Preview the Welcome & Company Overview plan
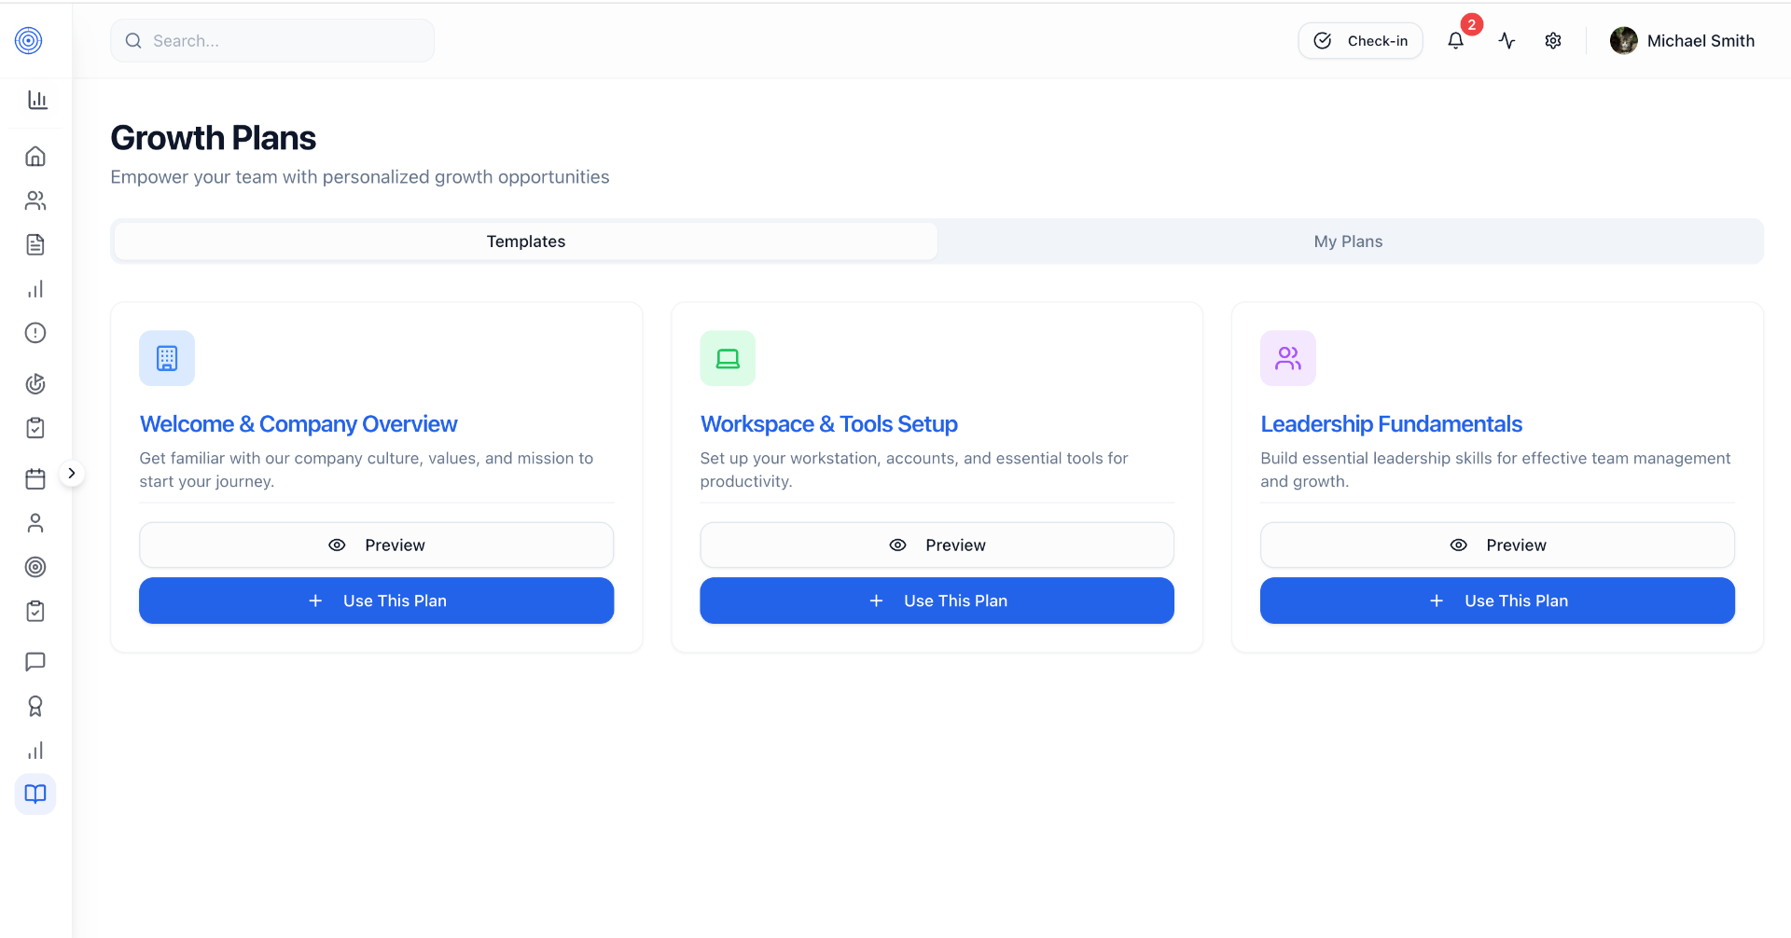This screenshot has height=938, width=1791. (x=376, y=545)
